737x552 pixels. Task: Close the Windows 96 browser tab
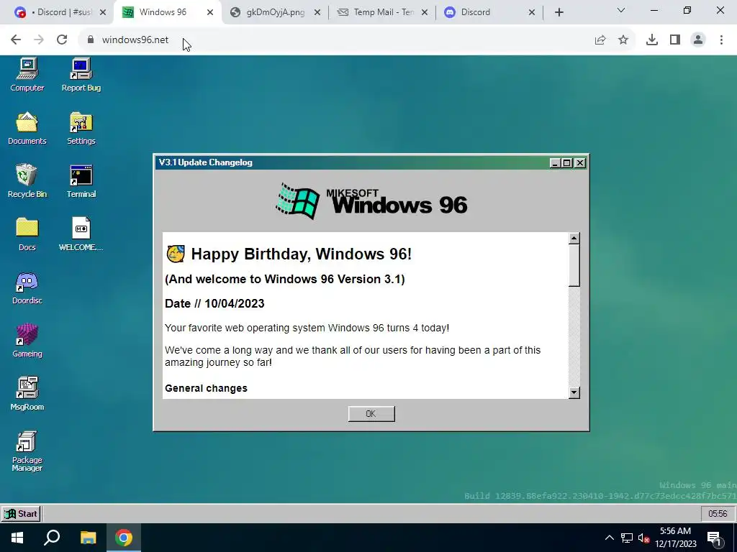[210, 12]
